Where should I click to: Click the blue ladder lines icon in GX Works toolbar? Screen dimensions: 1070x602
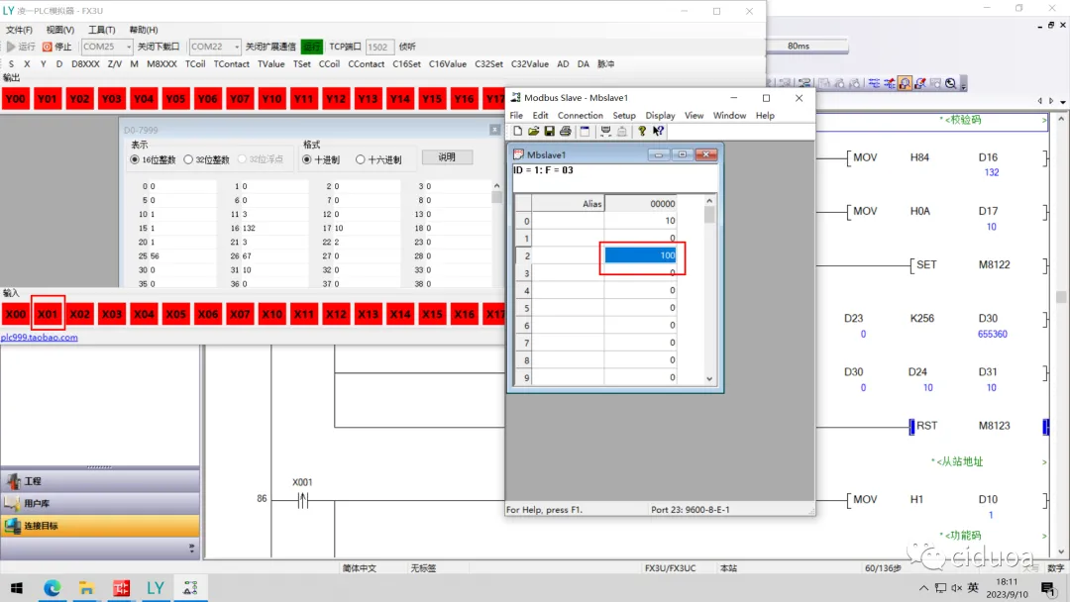pyautogui.click(x=874, y=83)
